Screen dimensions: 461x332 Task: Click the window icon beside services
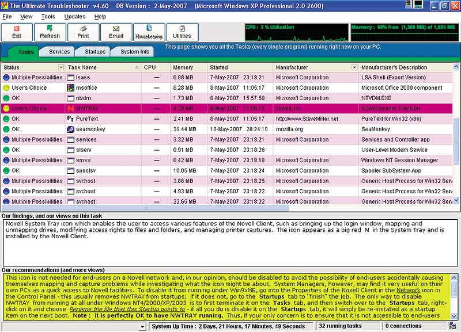point(70,139)
